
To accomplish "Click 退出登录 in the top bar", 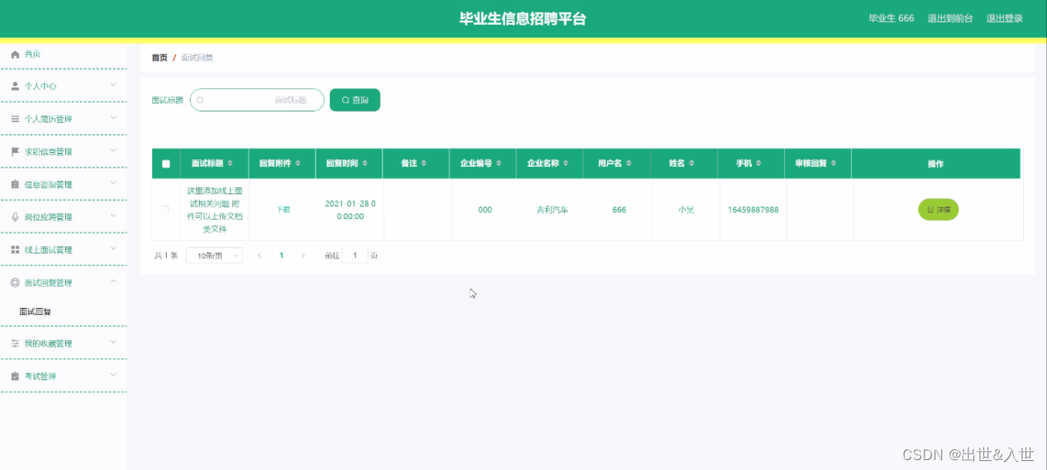I will pos(1005,18).
